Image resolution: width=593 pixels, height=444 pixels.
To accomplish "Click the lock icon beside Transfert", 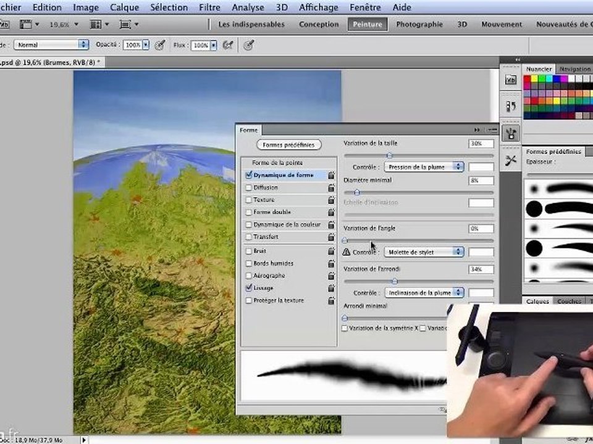I will (x=331, y=237).
